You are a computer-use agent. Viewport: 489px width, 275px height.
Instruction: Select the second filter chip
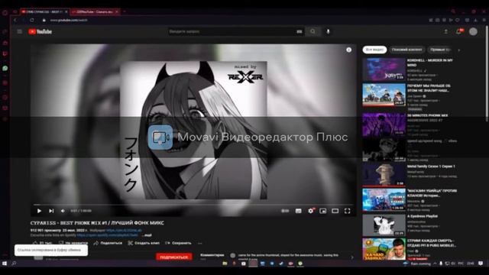(406, 50)
